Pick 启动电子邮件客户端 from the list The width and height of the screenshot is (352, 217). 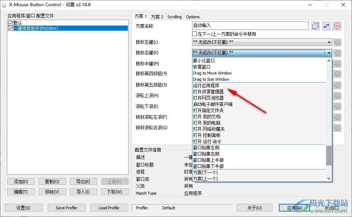point(259,104)
